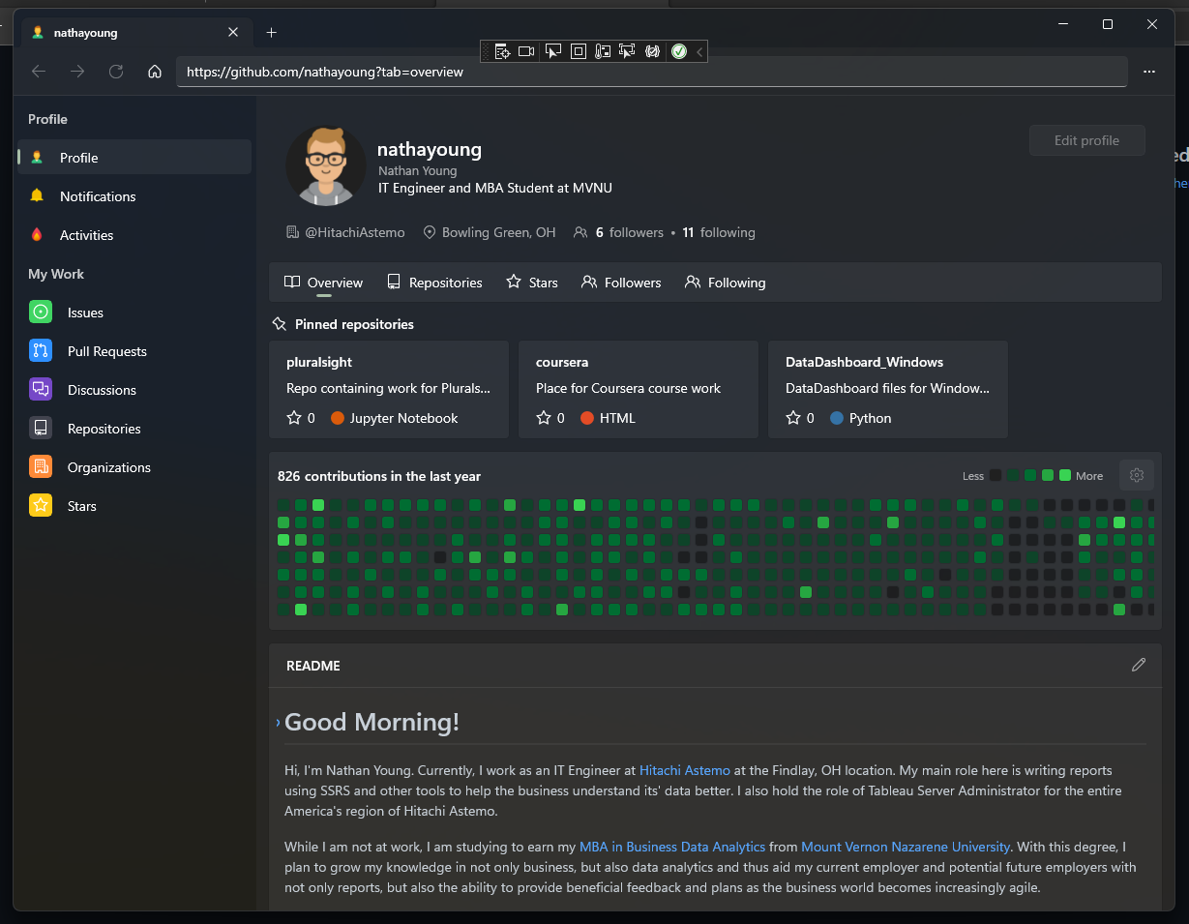This screenshot has height=924, width=1189.
Task: Add a new tab with plus button
Action: [272, 32]
